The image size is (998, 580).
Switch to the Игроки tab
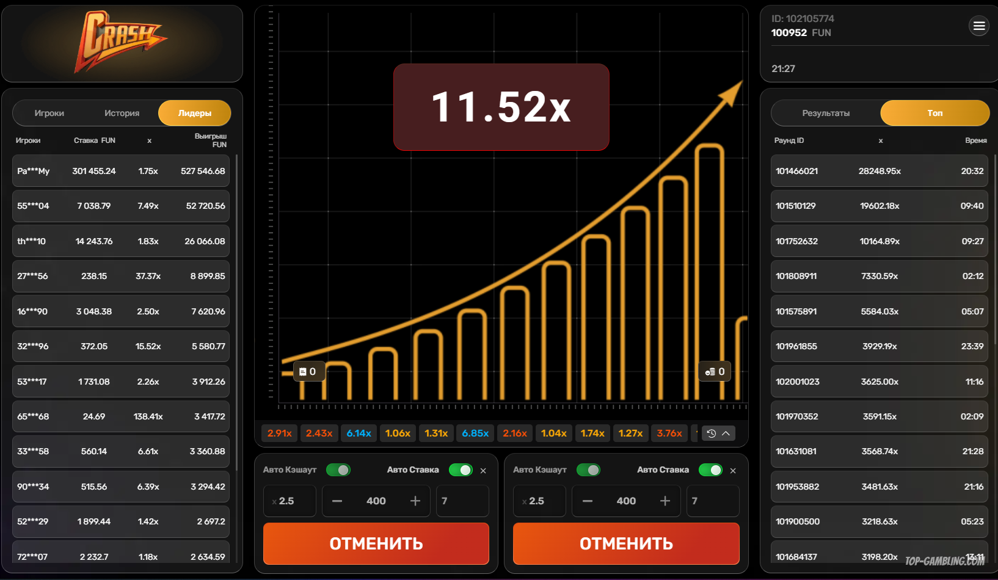(49, 113)
